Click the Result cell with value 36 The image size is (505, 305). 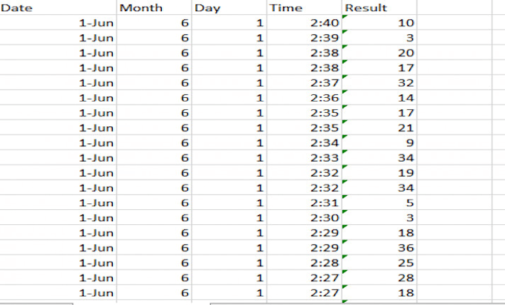click(x=379, y=247)
